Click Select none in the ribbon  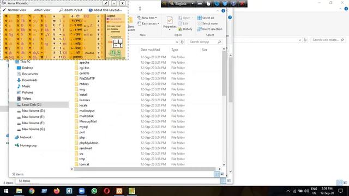207,23
